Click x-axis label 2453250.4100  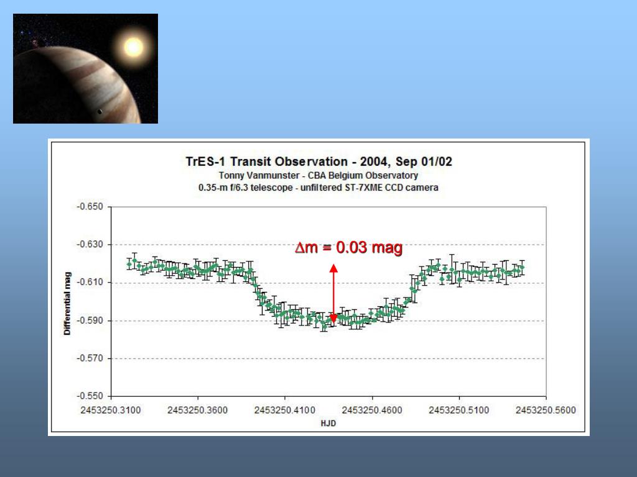pos(285,410)
